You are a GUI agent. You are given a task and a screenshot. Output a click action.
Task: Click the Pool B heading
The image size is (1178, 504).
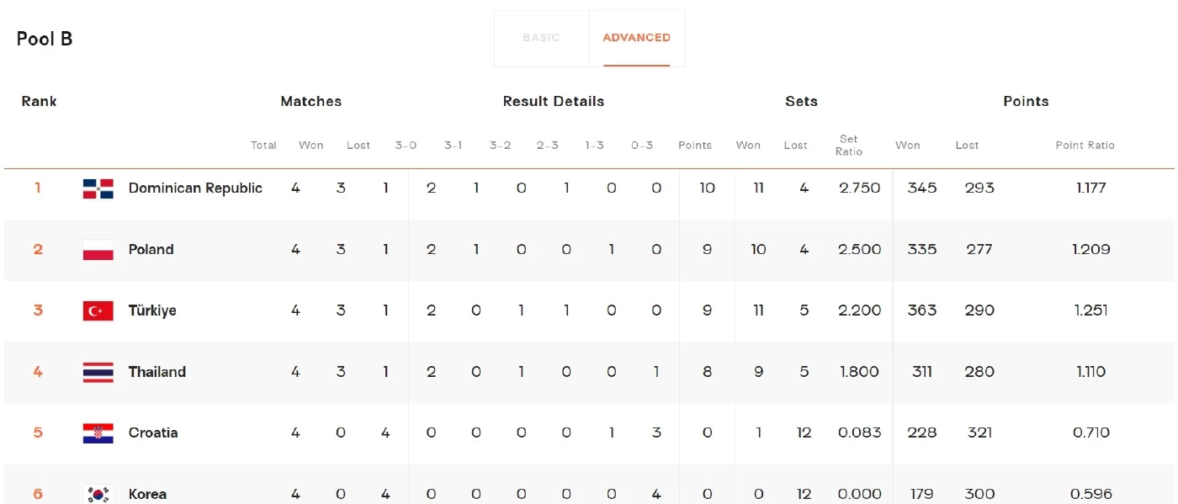pyautogui.click(x=45, y=39)
